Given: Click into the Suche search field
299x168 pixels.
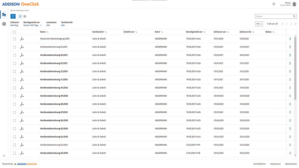Looking at the screenshot, I should (x=275, y=16).
